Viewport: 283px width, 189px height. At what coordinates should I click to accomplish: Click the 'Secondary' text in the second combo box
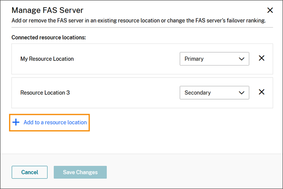197,92
